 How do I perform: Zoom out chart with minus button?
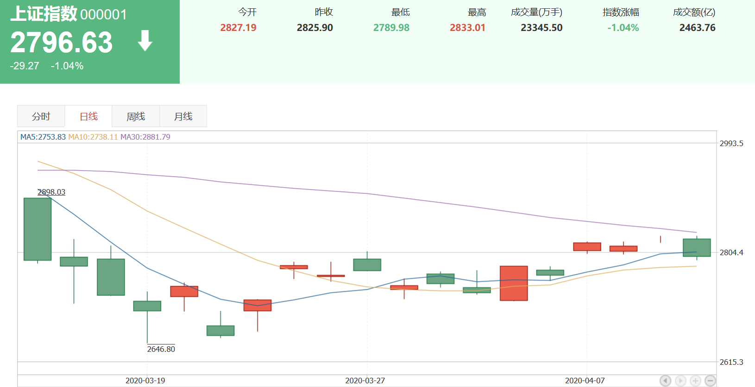(710, 381)
